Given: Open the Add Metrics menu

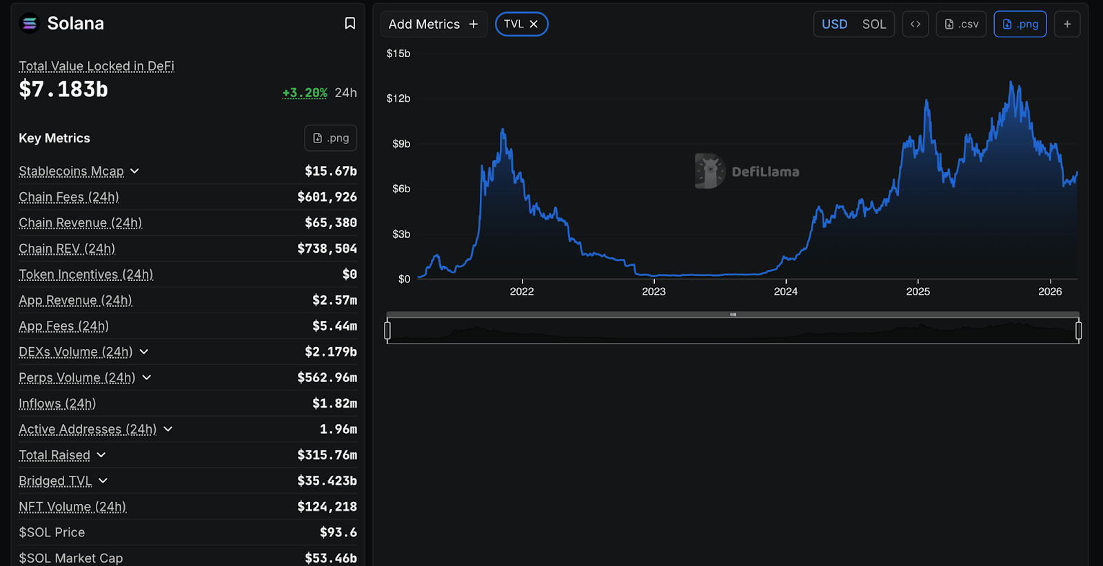Looking at the screenshot, I should (x=433, y=24).
